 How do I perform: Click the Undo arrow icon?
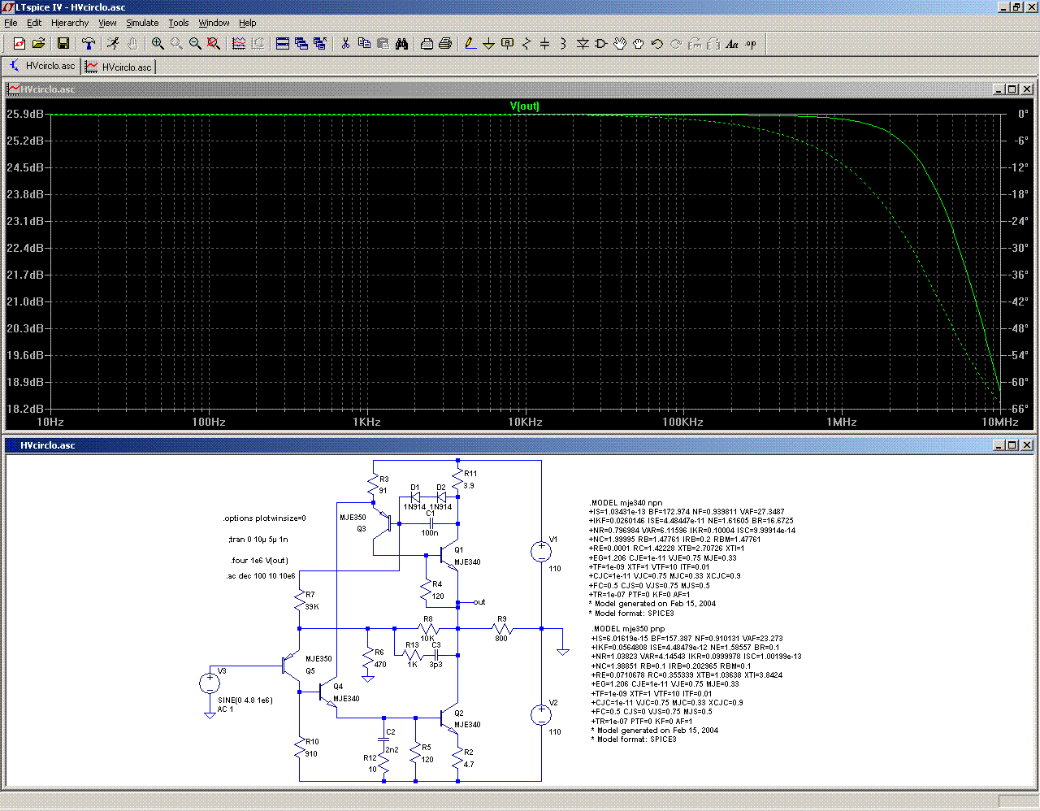657,44
